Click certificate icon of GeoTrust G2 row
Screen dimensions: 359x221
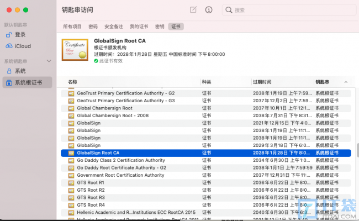(71, 93)
